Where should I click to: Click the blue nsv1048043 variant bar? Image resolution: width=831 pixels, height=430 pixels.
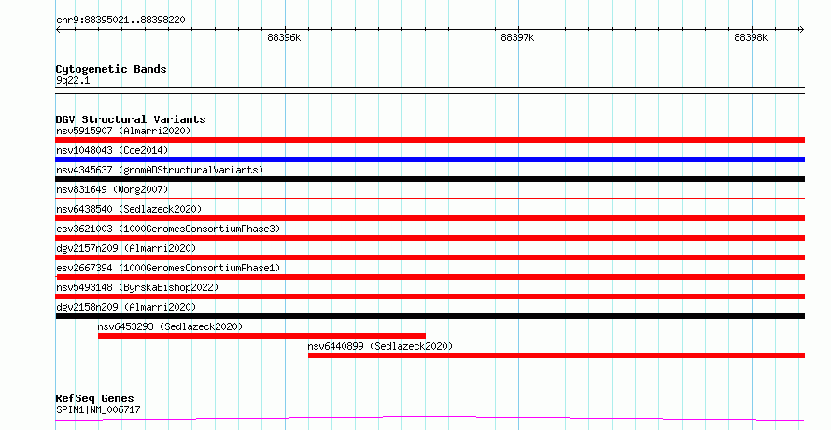(430, 160)
